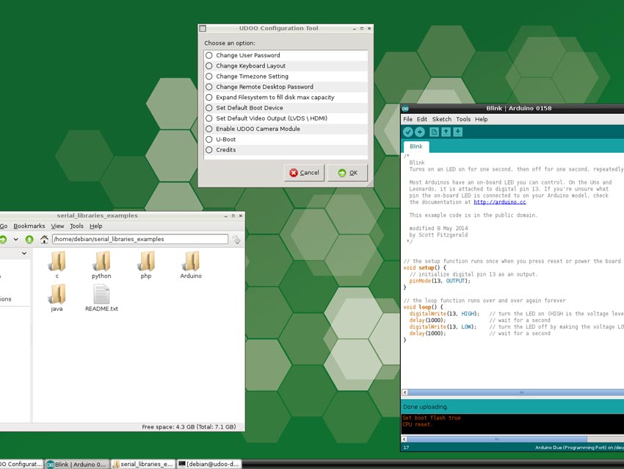Click the debian@udoo terminal taskbar button

(x=208, y=464)
